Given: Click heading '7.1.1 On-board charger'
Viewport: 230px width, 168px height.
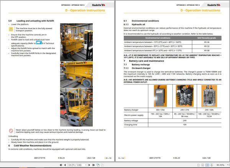Looking at the screenshot, I should [x=137, y=68].
